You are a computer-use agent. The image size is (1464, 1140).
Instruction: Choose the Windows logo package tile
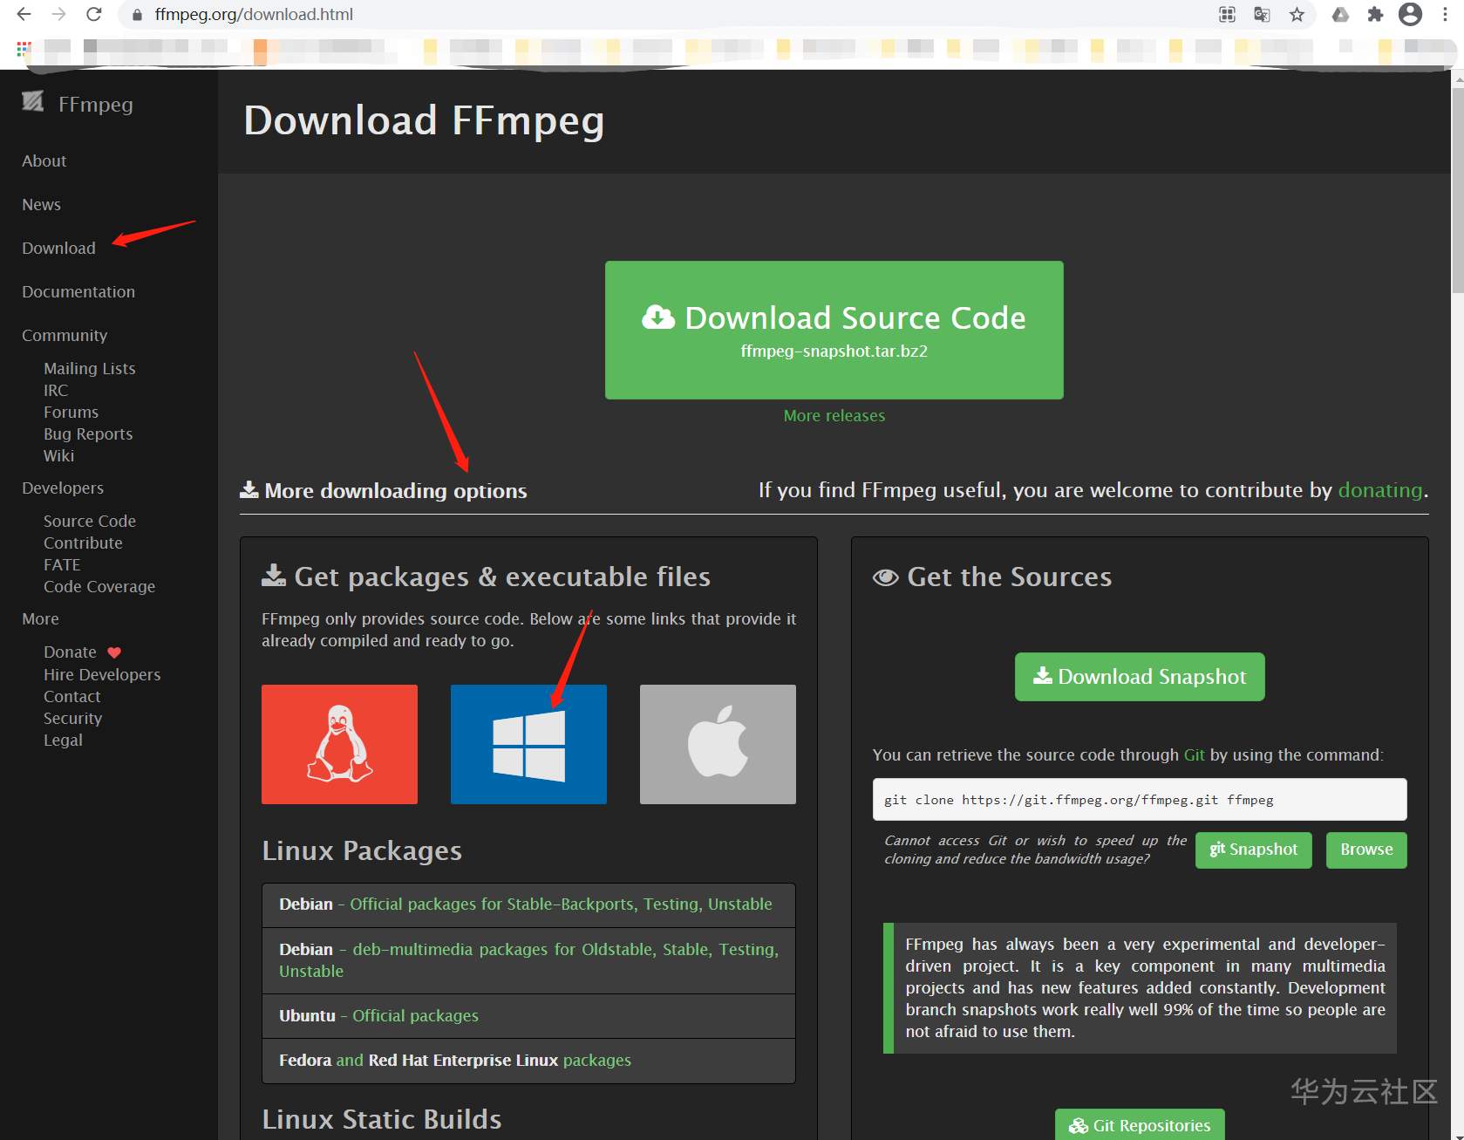[528, 744]
